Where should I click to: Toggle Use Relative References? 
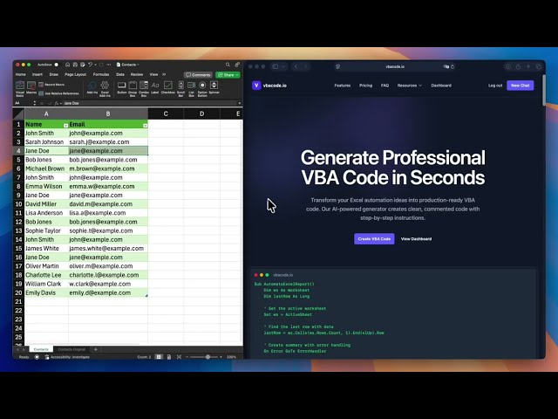58,93
